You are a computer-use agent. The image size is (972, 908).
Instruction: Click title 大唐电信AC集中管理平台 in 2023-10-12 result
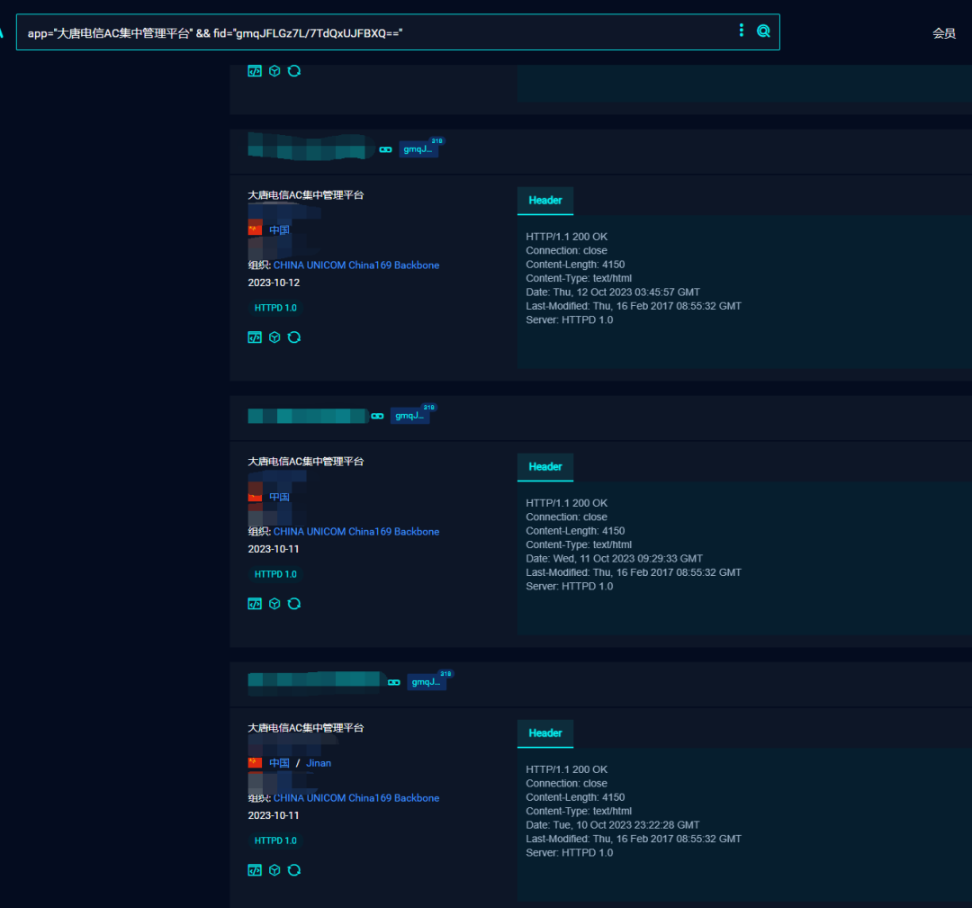pos(306,195)
